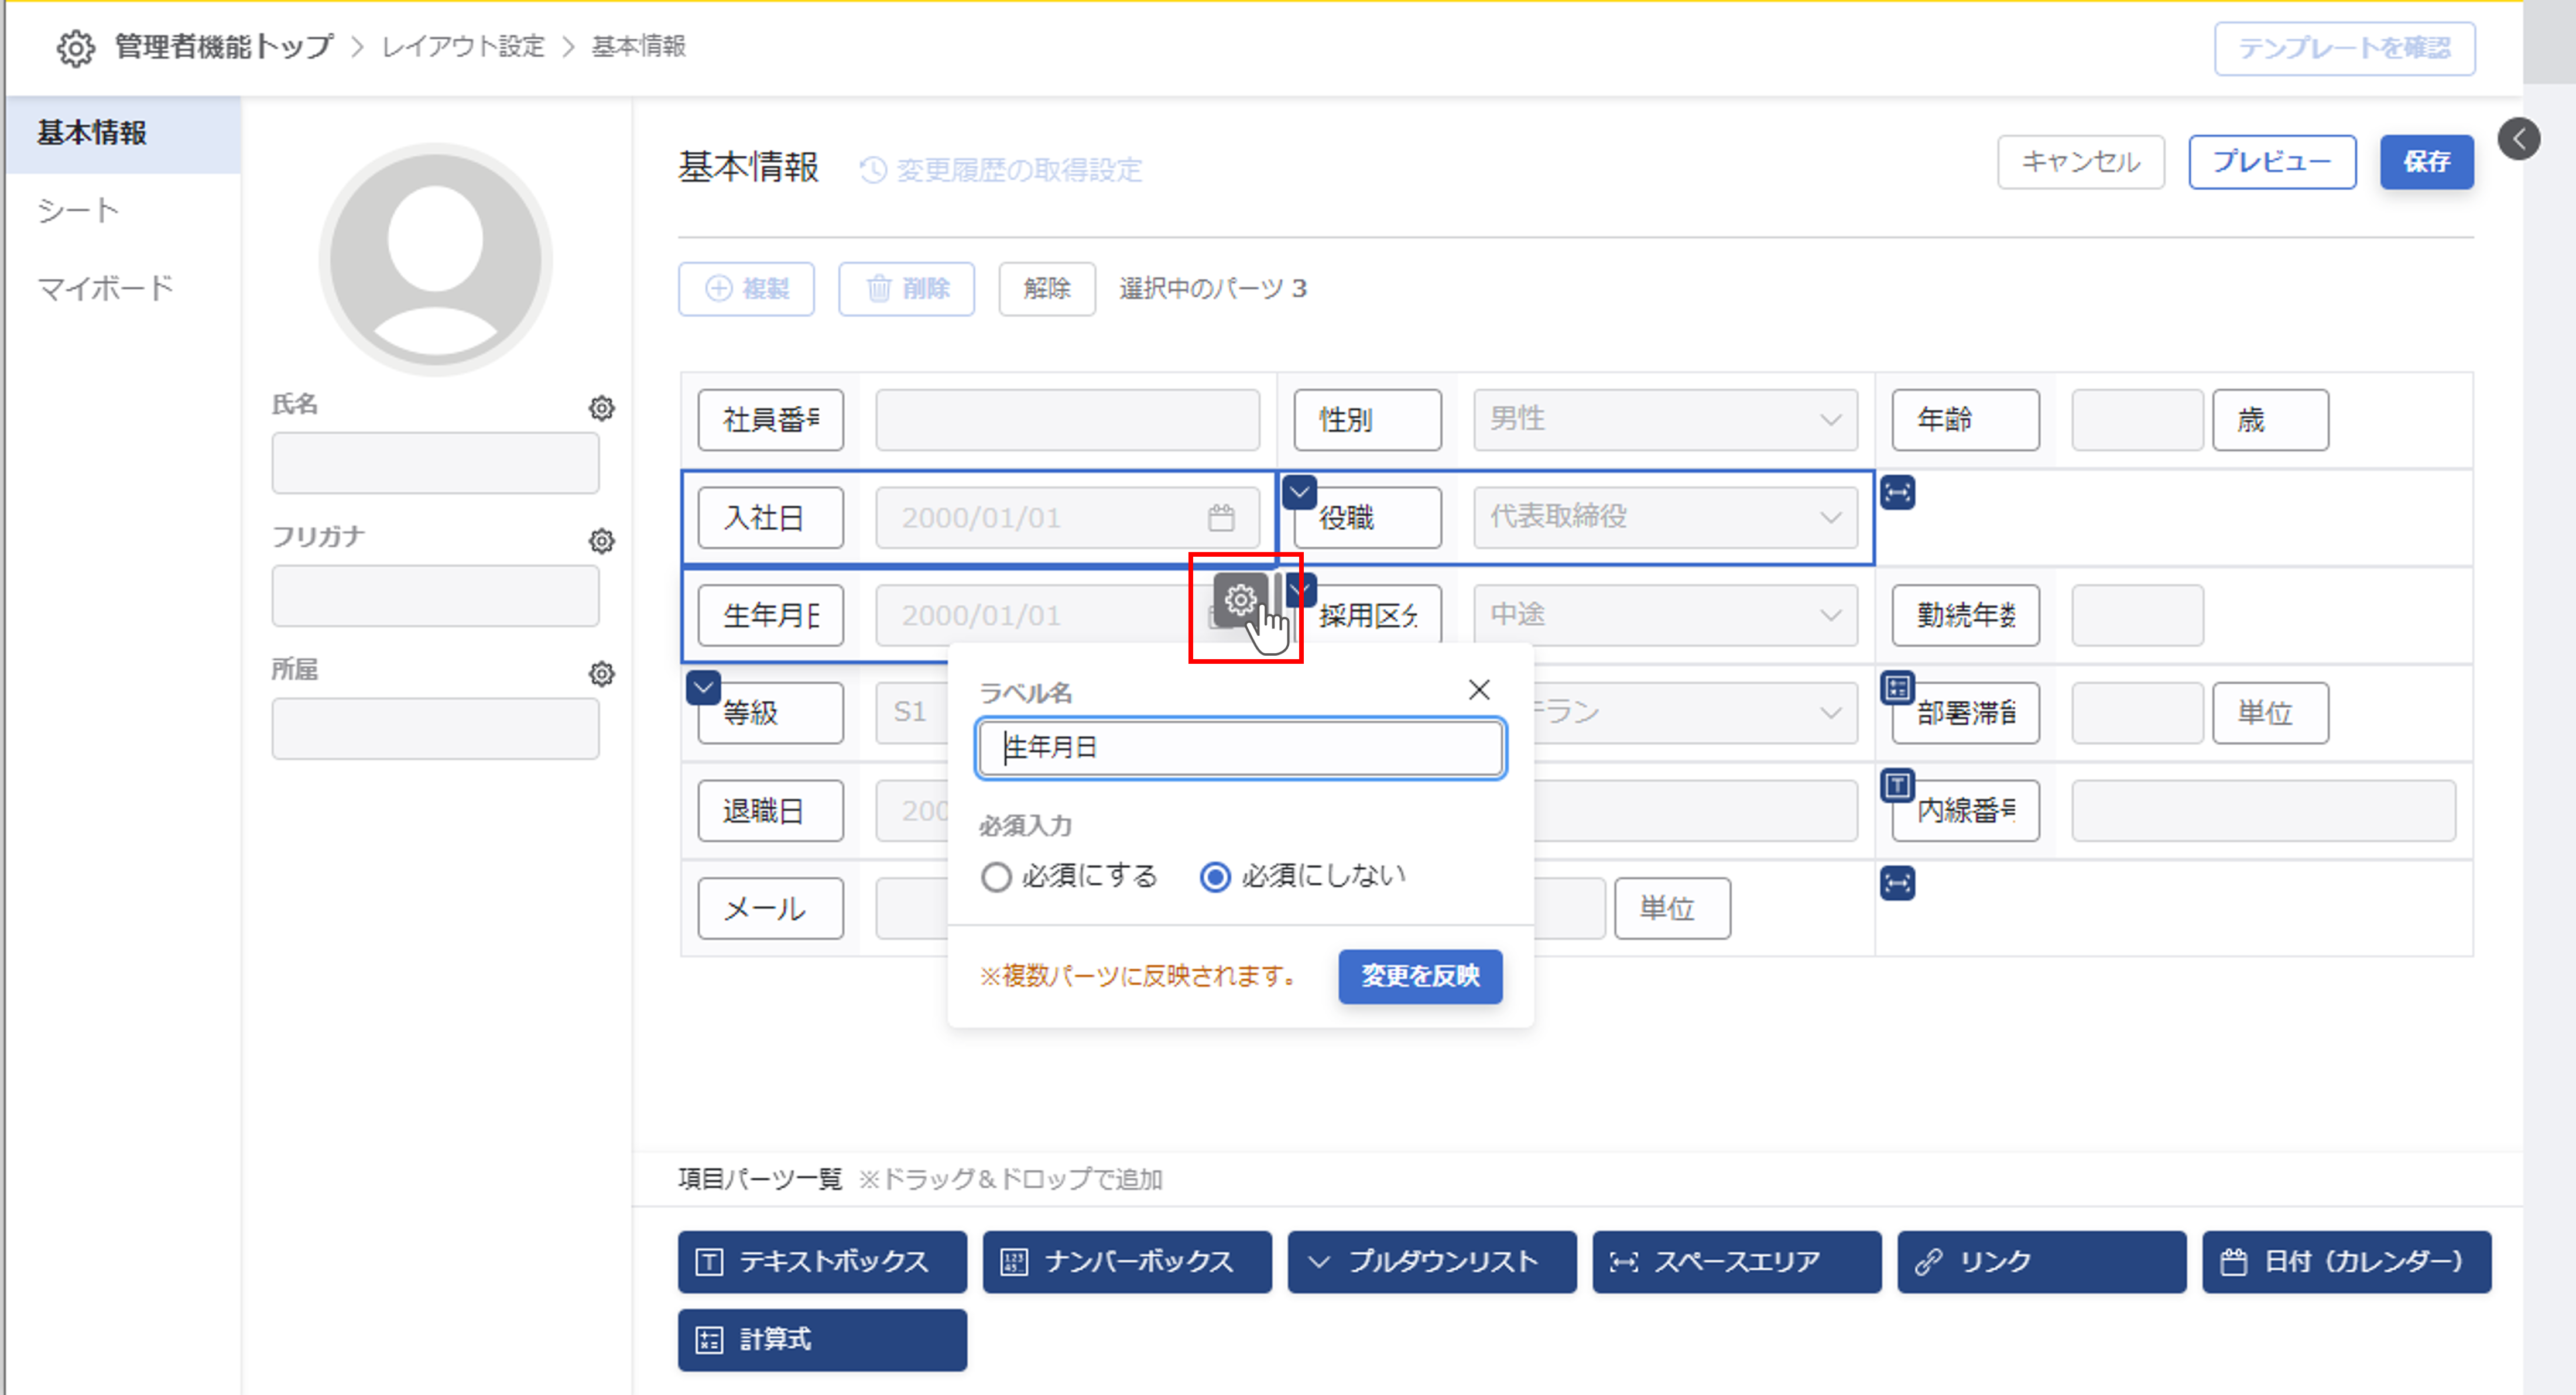Click the 保存 button
The height and width of the screenshot is (1395, 2576).
tap(2426, 162)
